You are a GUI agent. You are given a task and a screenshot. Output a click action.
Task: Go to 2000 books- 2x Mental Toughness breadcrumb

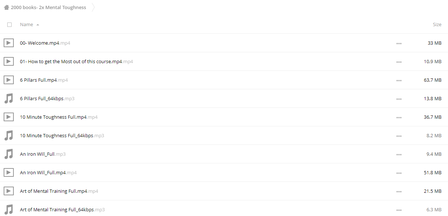pyautogui.click(x=48, y=7)
